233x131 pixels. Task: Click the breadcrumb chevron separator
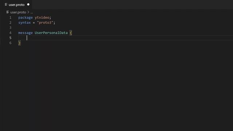coord(28,12)
